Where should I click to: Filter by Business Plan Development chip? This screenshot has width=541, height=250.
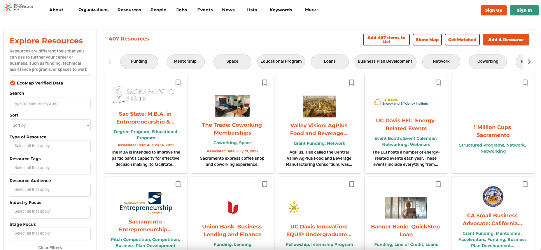tap(386, 62)
